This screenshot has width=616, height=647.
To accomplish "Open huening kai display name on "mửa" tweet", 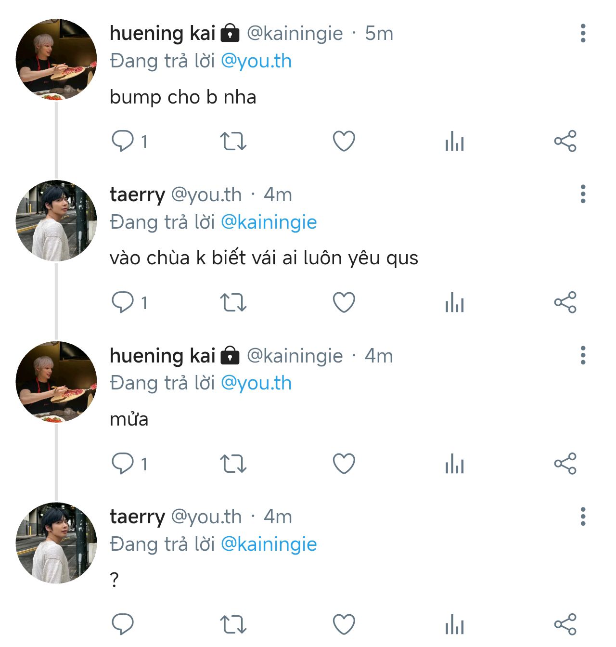I will 162,356.
